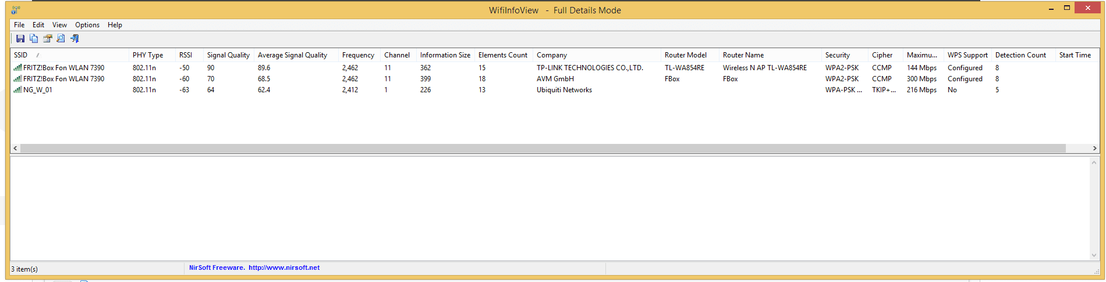
Task: Click the AVM GmbH company cell
Action: (555, 79)
